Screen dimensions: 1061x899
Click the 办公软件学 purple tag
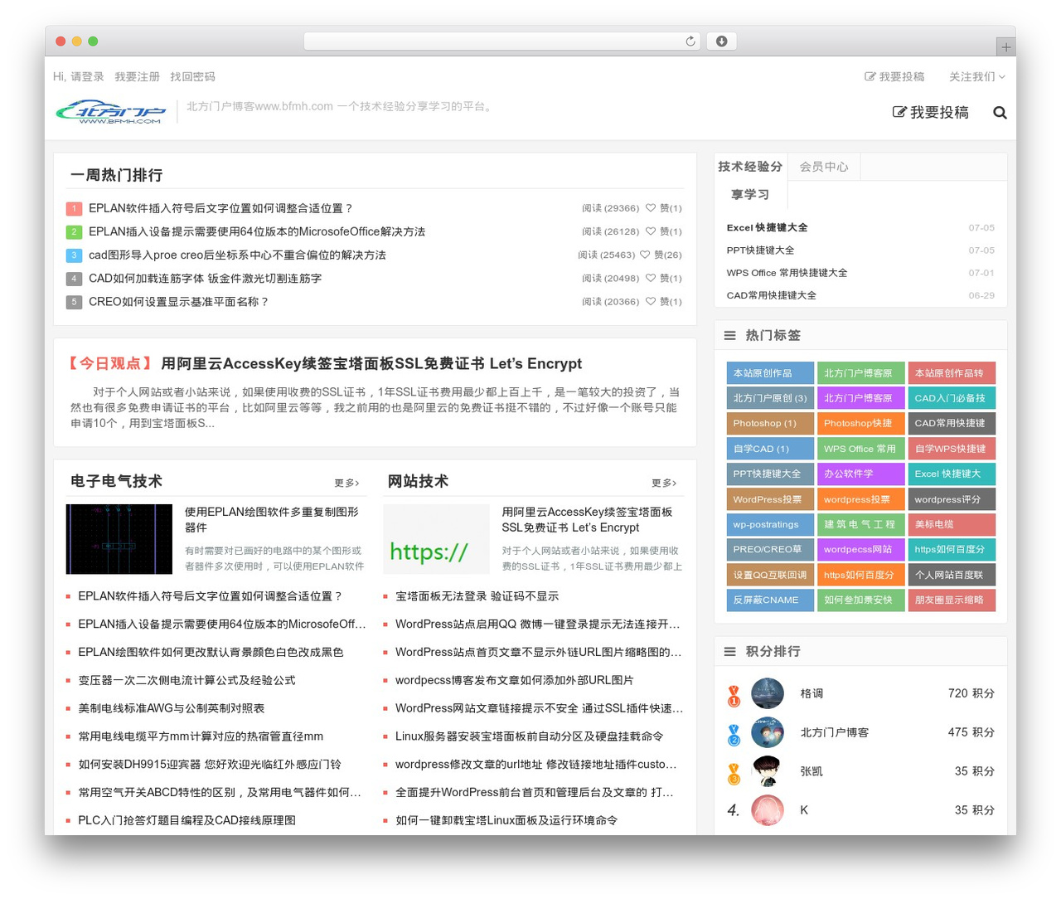click(860, 474)
